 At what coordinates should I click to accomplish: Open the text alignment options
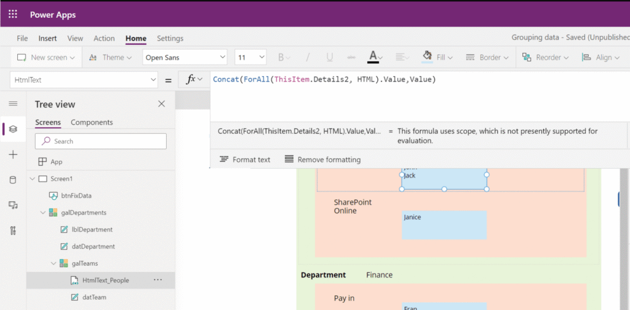pyautogui.click(x=402, y=57)
